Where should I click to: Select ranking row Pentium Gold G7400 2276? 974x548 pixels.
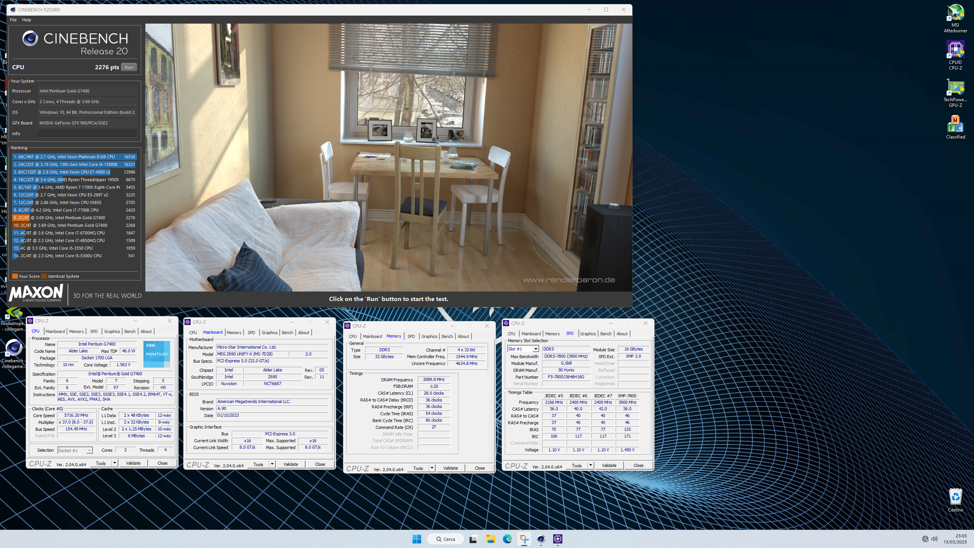coord(74,218)
